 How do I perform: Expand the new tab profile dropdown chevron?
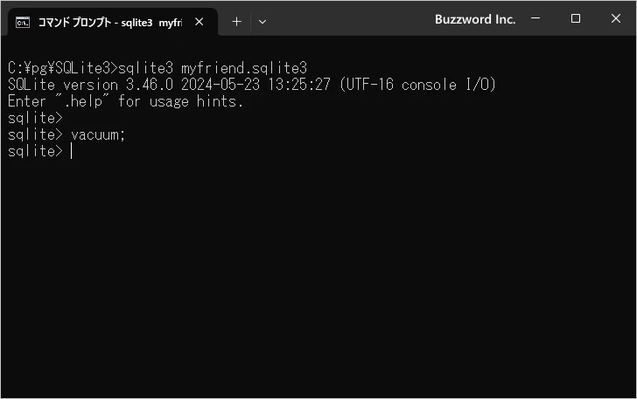click(262, 21)
